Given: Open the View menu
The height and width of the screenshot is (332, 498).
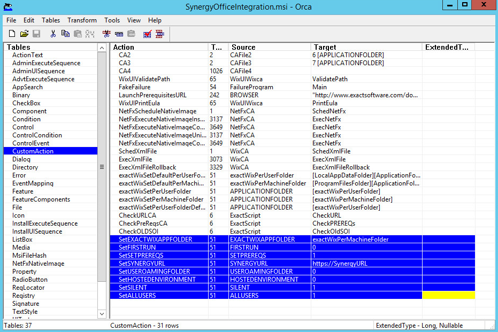Looking at the screenshot, I should pyautogui.click(x=134, y=20).
